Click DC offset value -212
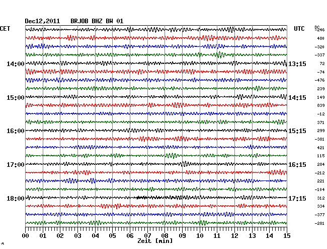 coord(319,173)
